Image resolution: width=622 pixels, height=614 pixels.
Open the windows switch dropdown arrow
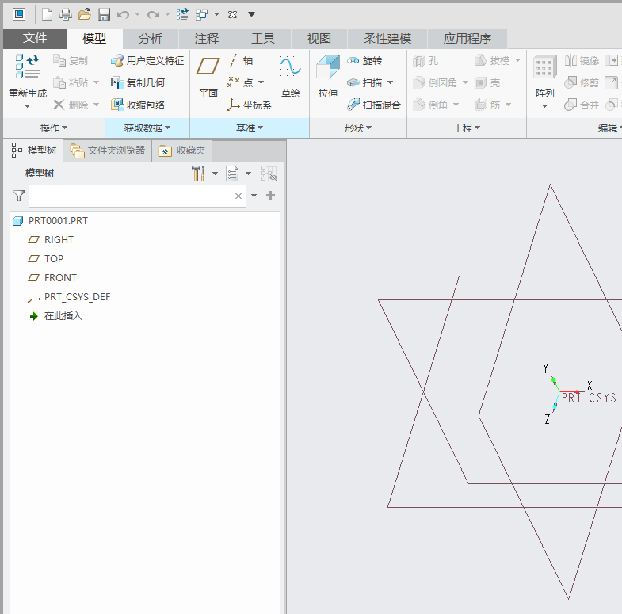pyautogui.click(x=216, y=15)
